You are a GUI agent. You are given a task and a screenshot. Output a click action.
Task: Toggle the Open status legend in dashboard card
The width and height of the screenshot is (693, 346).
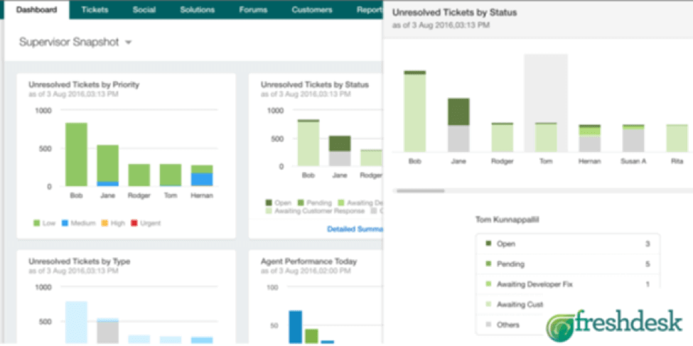coord(278,202)
